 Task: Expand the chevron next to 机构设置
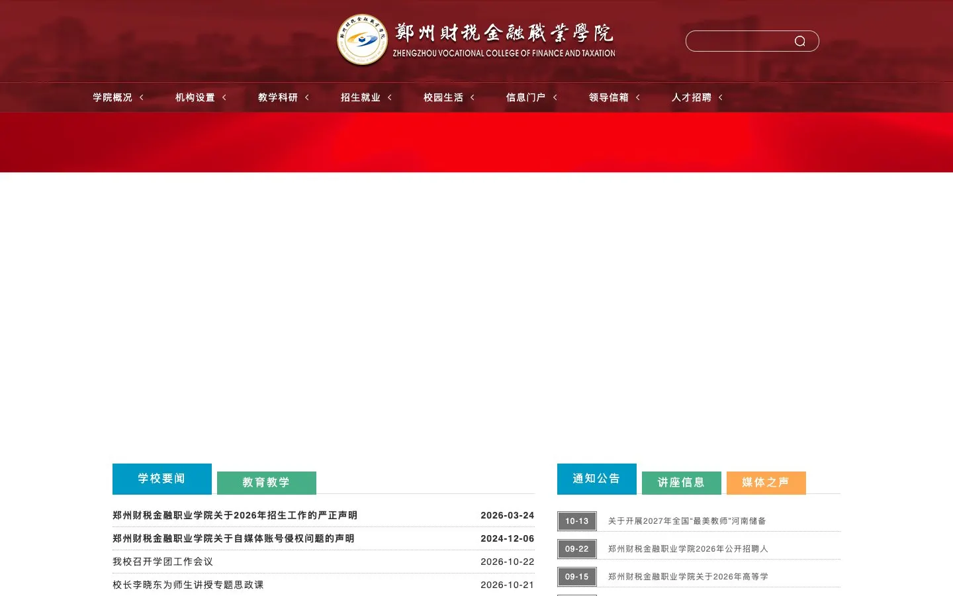pyautogui.click(x=224, y=97)
